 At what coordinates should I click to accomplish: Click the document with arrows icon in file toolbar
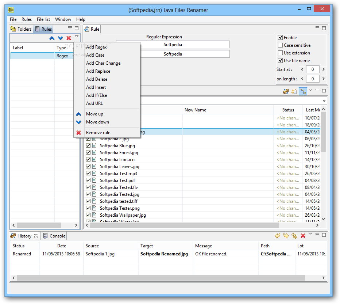point(294,91)
